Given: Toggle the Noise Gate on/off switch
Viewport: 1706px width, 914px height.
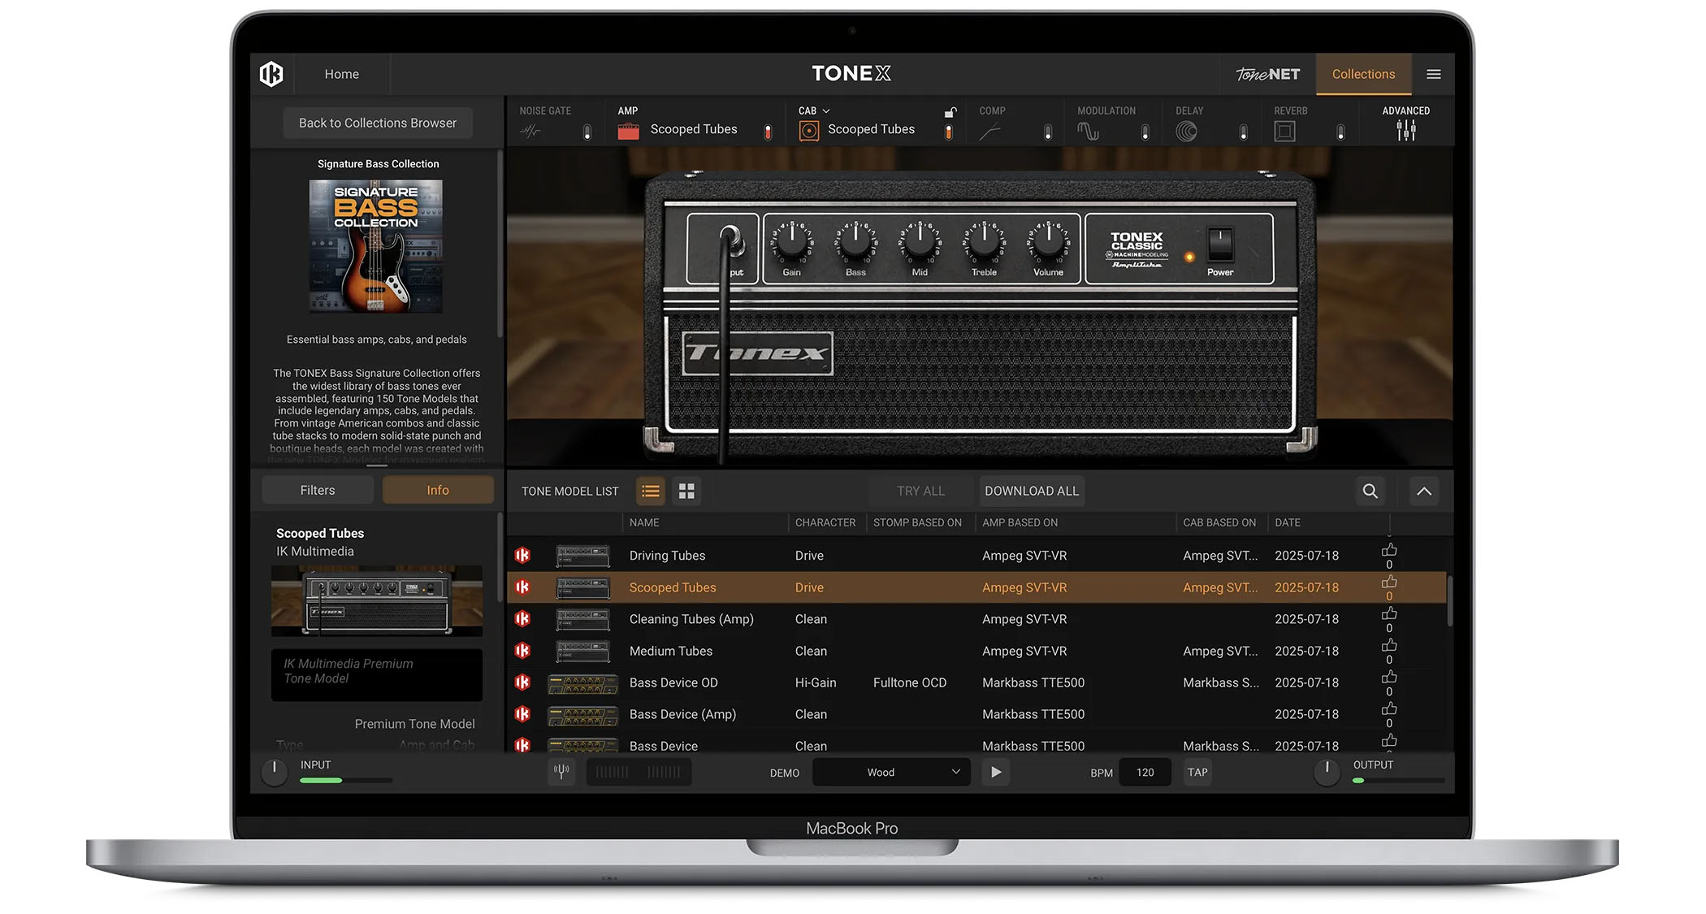Looking at the screenshot, I should (x=587, y=132).
